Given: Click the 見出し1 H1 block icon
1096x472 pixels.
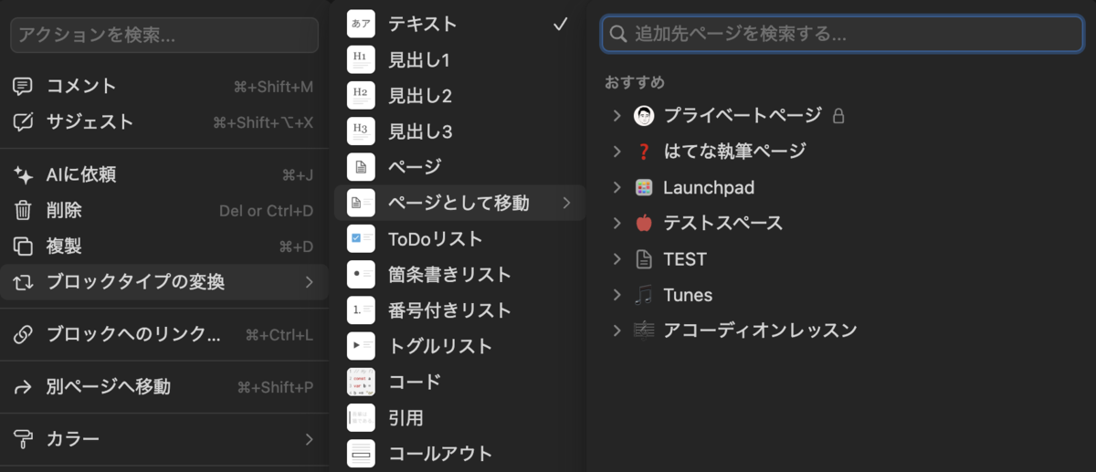Looking at the screenshot, I should [x=361, y=59].
